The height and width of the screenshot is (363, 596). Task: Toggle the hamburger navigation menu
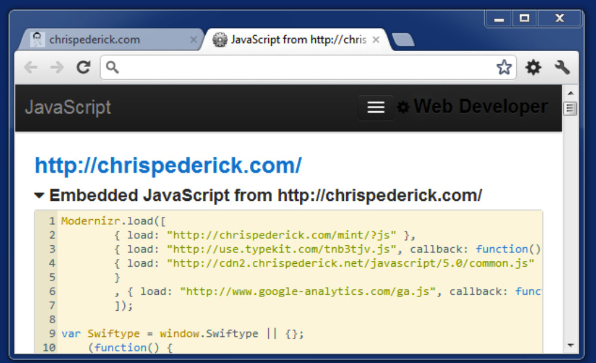375,108
